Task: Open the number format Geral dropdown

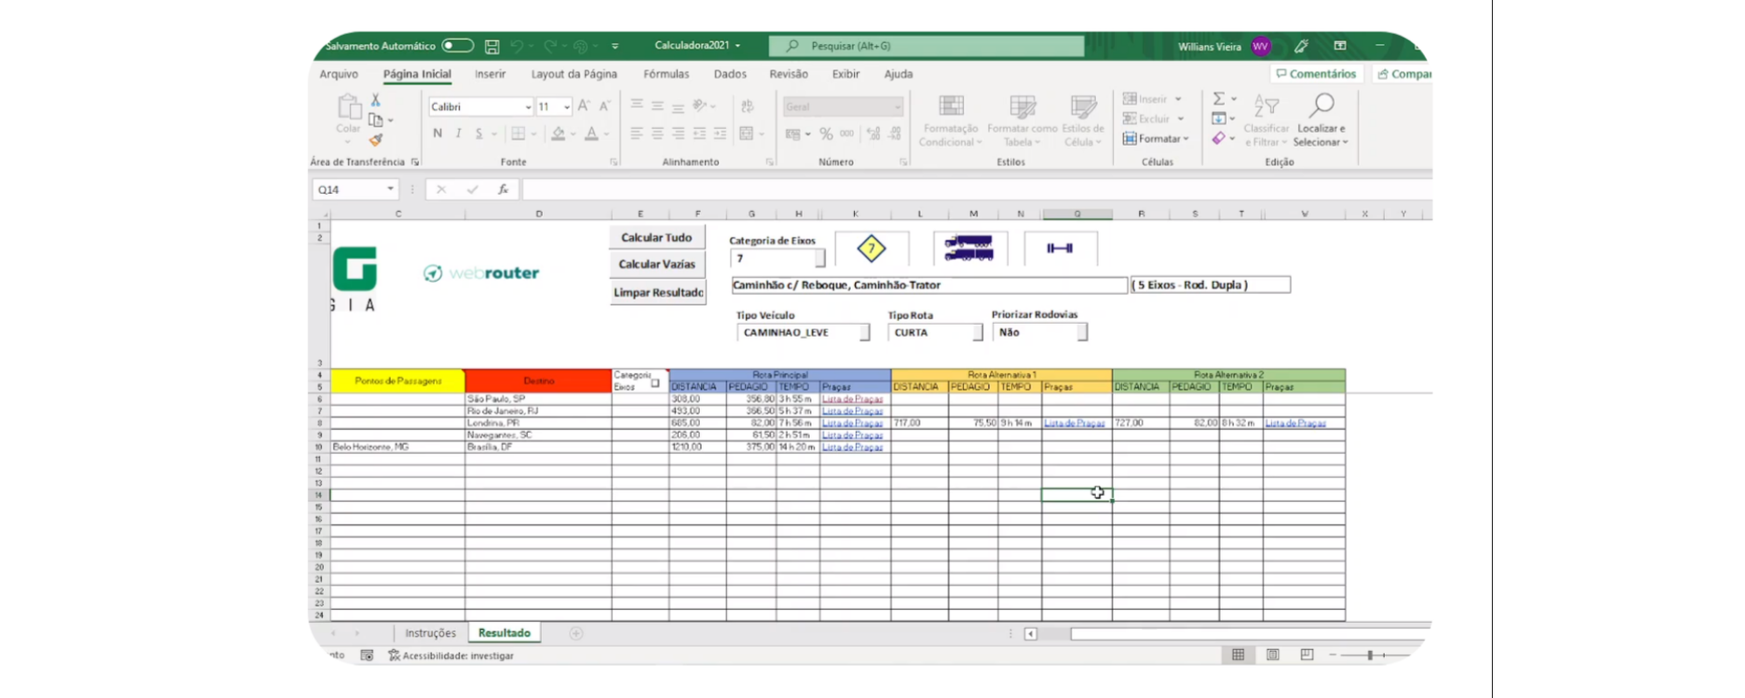Action: tap(897, 106)
